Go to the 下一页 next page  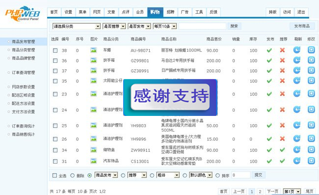point(272,192)
